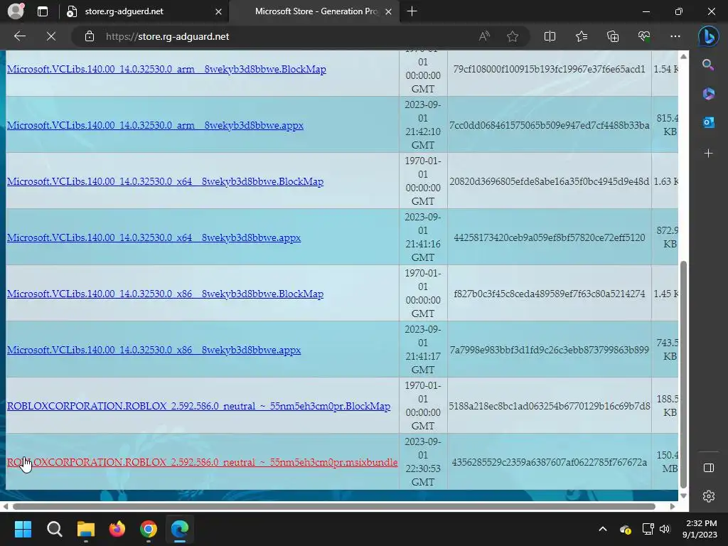Toggle sidebar auto-hide icon
Viewport: 728px width, 546px height.
709,468
